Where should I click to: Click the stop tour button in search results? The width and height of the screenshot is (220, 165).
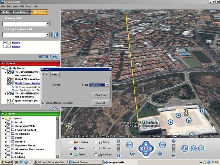pyautogui.click(x=57, y=57)
